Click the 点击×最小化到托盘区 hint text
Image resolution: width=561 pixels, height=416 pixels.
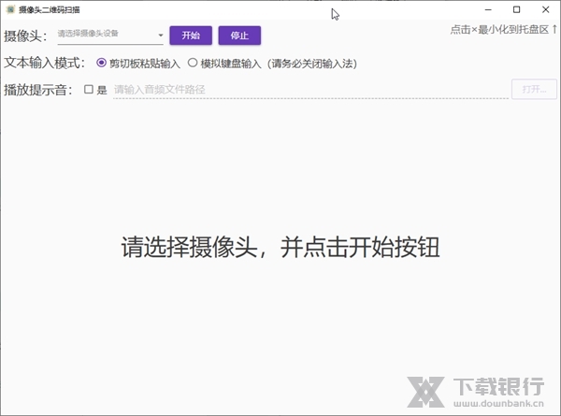pos(504,30)
